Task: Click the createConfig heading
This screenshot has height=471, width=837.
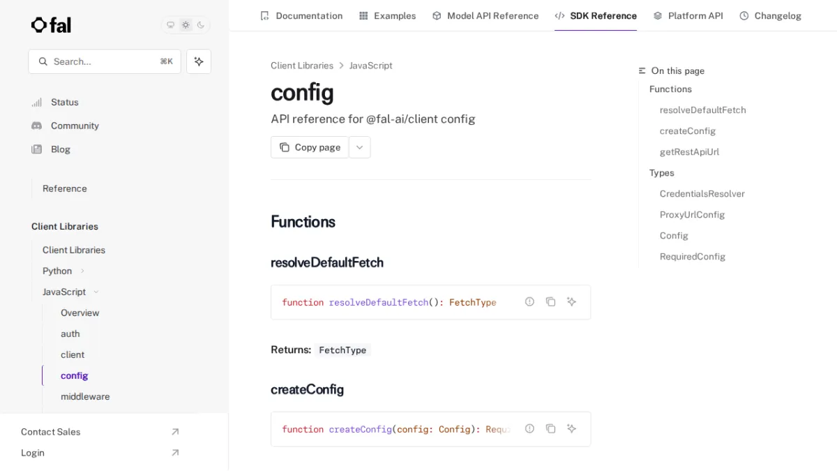Action: point(307,389)
